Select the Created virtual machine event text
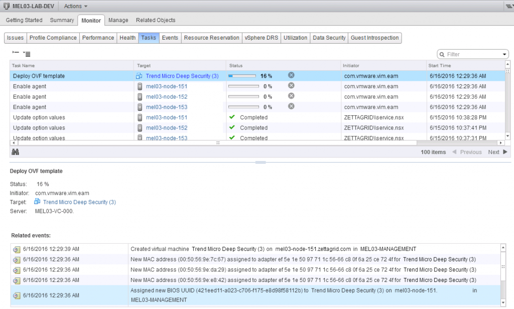 (274, 249)
